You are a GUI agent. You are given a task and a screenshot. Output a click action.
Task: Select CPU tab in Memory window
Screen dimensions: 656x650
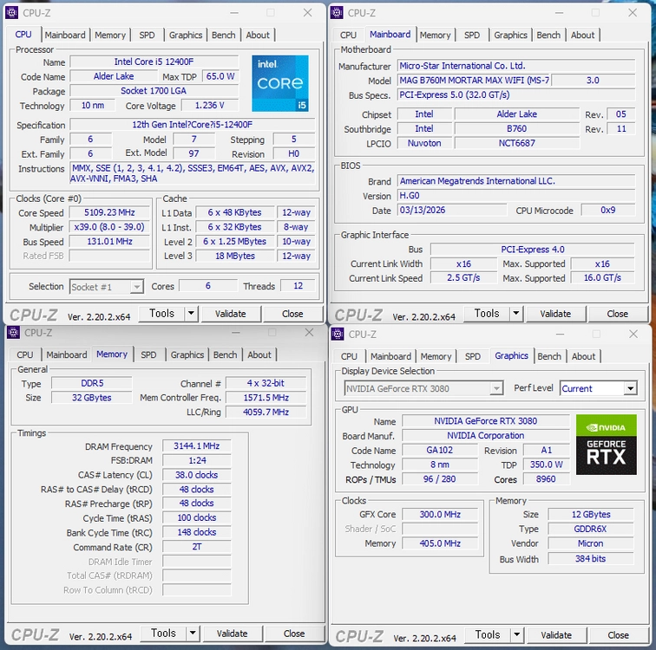pyautogui.click(x=24, y=354)
